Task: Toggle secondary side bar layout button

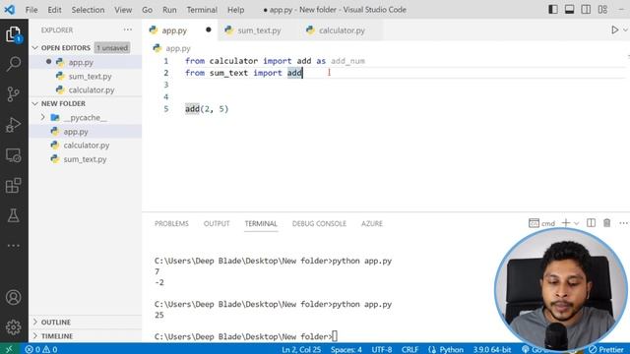Action: click(x=586, y=9)
